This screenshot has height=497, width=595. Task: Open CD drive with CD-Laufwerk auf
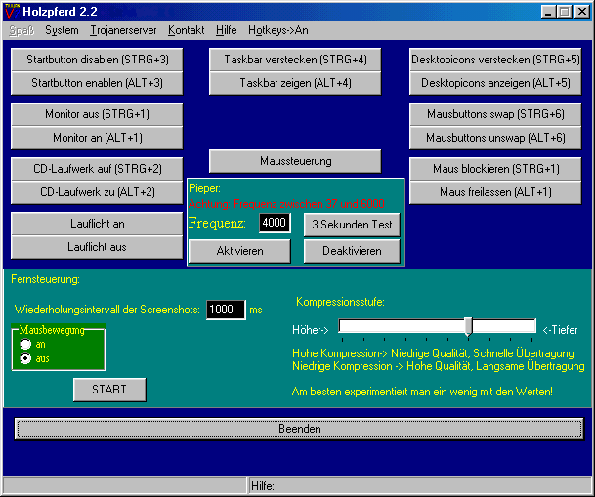pos(97,169)
